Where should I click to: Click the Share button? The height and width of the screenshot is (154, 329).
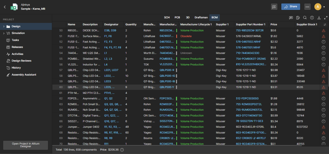(290, 7)
